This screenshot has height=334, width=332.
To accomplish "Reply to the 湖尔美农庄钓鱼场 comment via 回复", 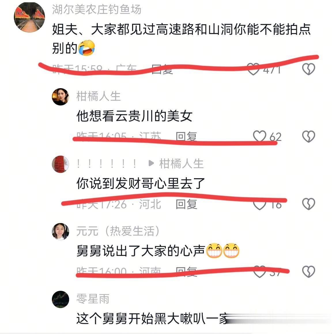I will 162,69.
